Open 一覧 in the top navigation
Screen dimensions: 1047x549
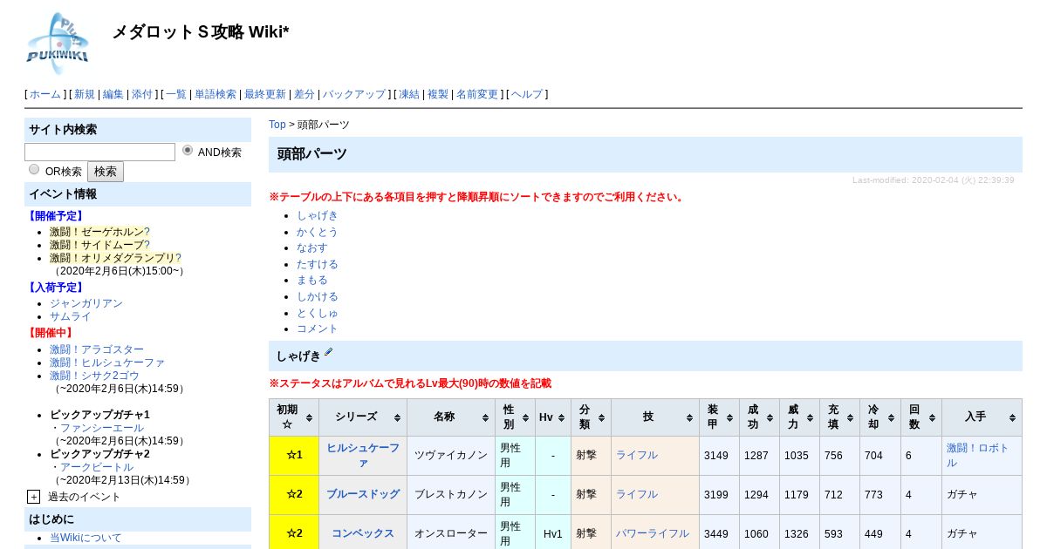pos(176,94)
